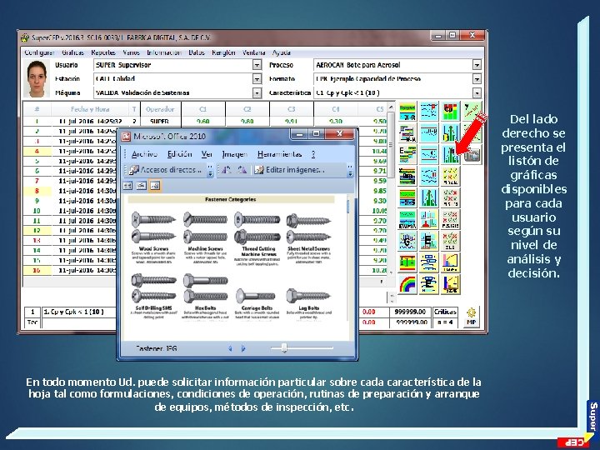Select the yellow check-mark grid icon

450,177
